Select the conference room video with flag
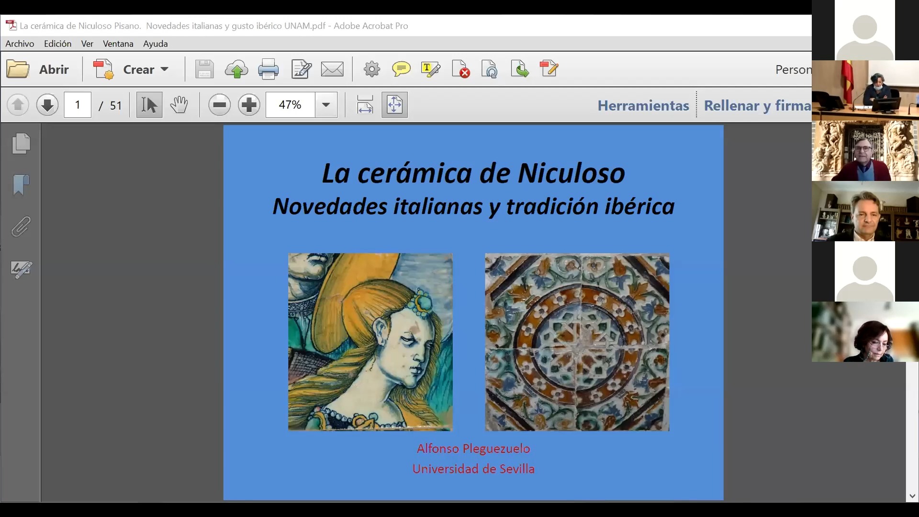Viewport: 919px width, 517px height. (865, 90)
